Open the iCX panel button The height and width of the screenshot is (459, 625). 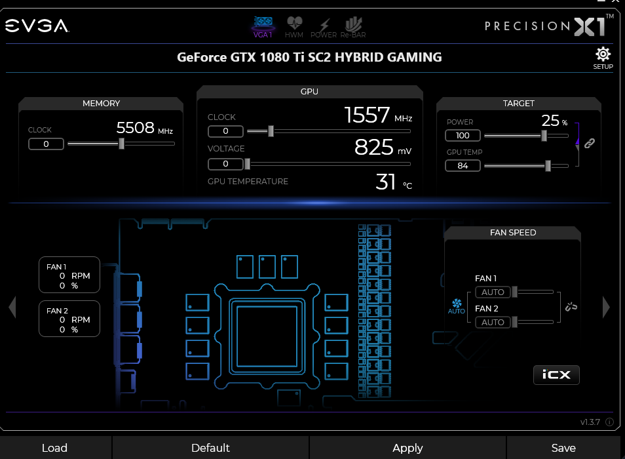pos(556,375)
